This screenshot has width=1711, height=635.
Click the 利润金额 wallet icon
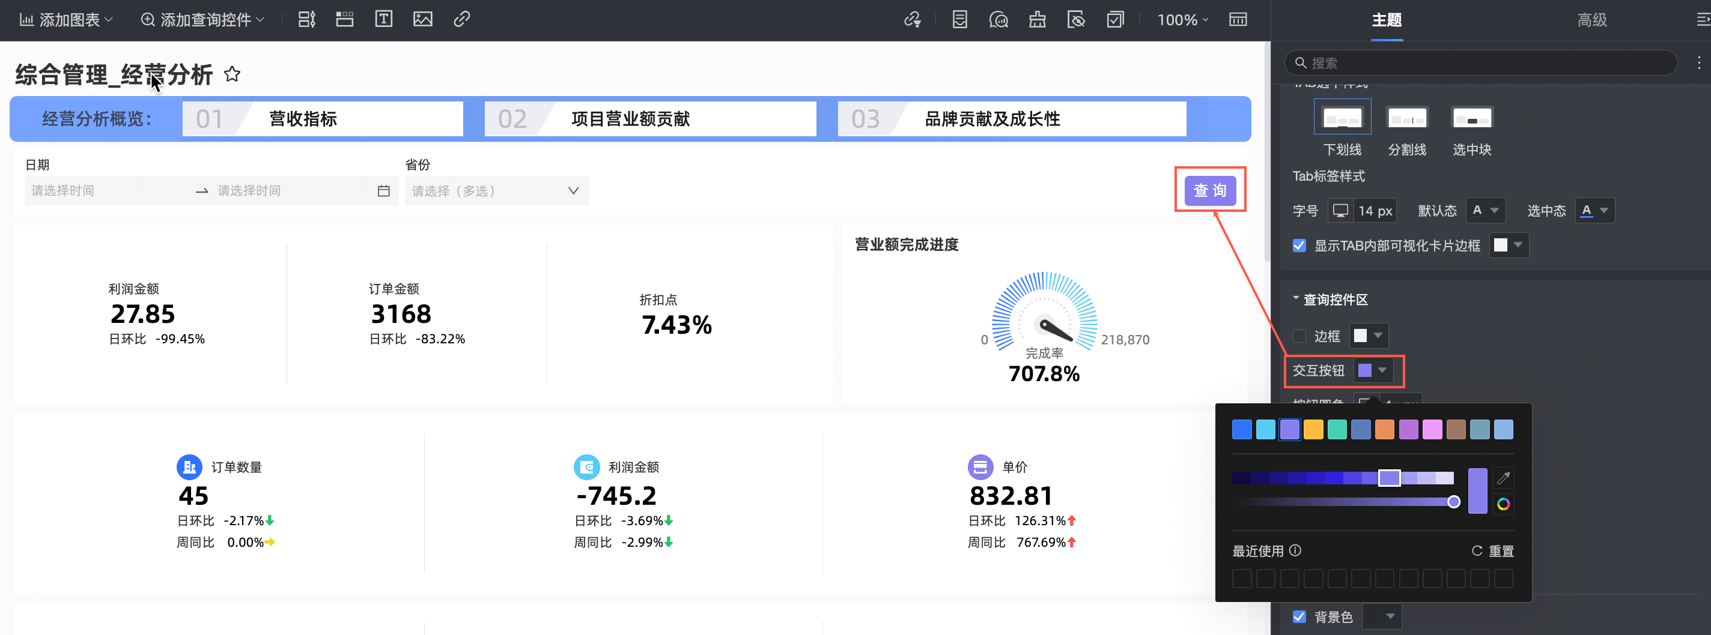[x=586, y=467]
